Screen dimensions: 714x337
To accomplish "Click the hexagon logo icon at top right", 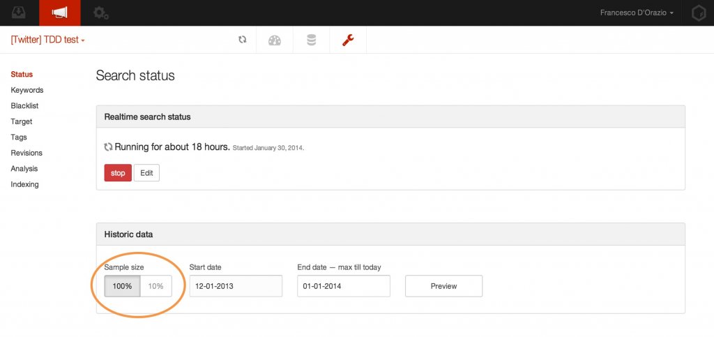I will point(697,13).
